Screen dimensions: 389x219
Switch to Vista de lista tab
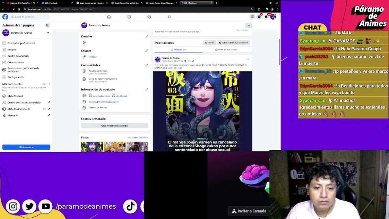pos(179,50)
